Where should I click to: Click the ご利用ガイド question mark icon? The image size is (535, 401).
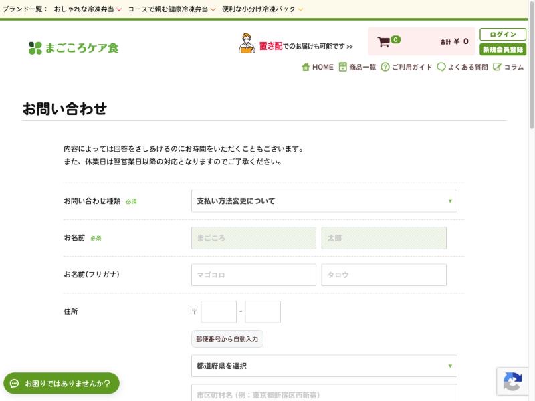385,67
